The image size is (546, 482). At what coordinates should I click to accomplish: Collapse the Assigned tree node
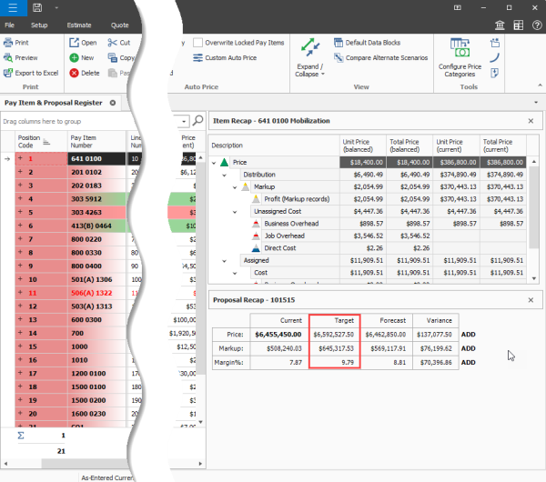225,261
